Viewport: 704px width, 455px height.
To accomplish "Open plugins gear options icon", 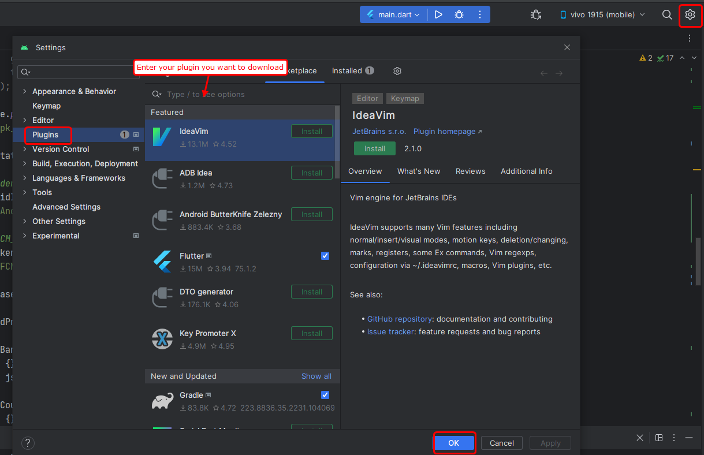I will tap(397, 71).
